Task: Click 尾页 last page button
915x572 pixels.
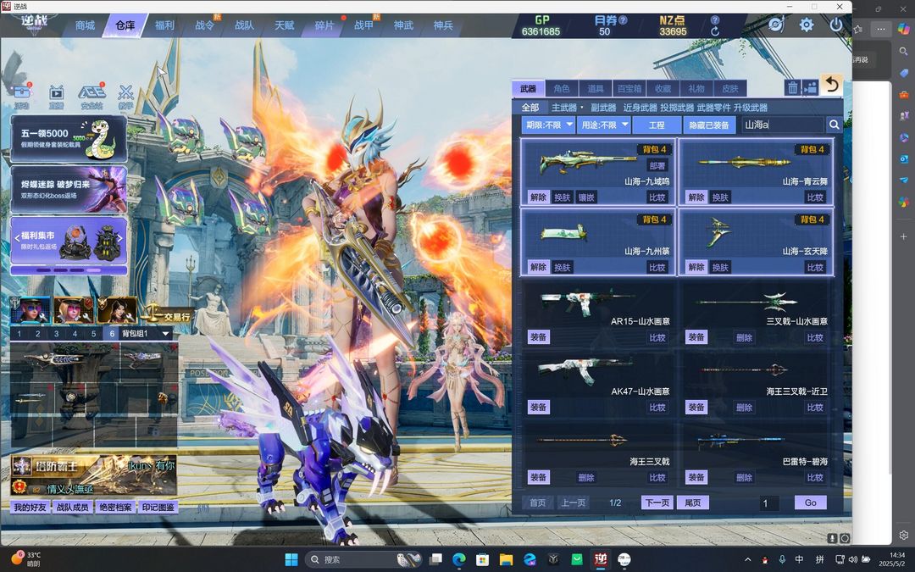Action: 693,503
